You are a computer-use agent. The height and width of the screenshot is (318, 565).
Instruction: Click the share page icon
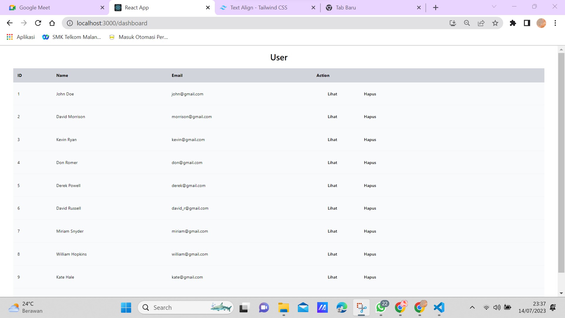pyautogui.click(x=481, y=23)
